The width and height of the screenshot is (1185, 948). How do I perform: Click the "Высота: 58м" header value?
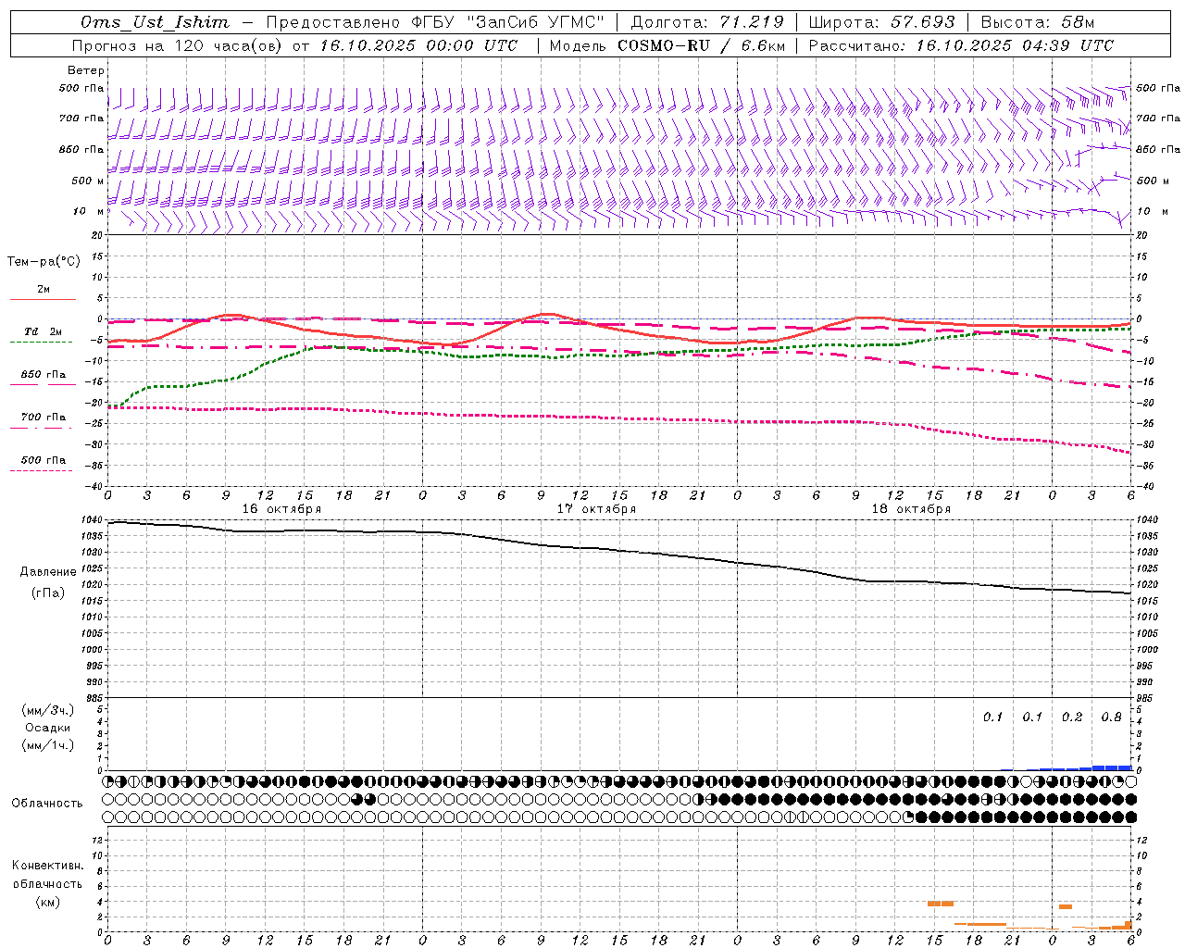click(x=1037, y=22)
